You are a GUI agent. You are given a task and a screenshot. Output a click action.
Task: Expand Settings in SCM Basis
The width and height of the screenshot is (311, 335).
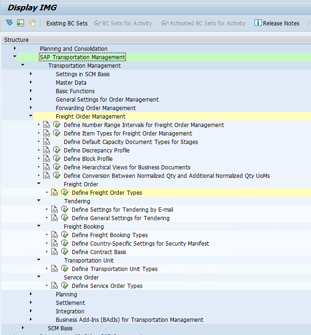coord(31,74)
